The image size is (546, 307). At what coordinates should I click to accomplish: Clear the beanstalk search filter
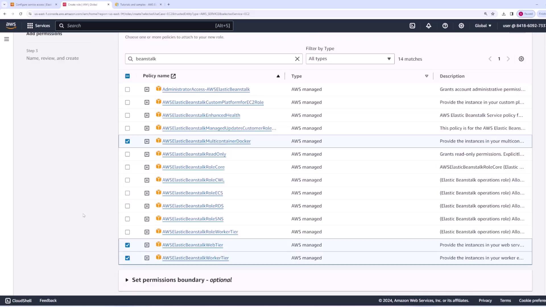tap(297, 59)
